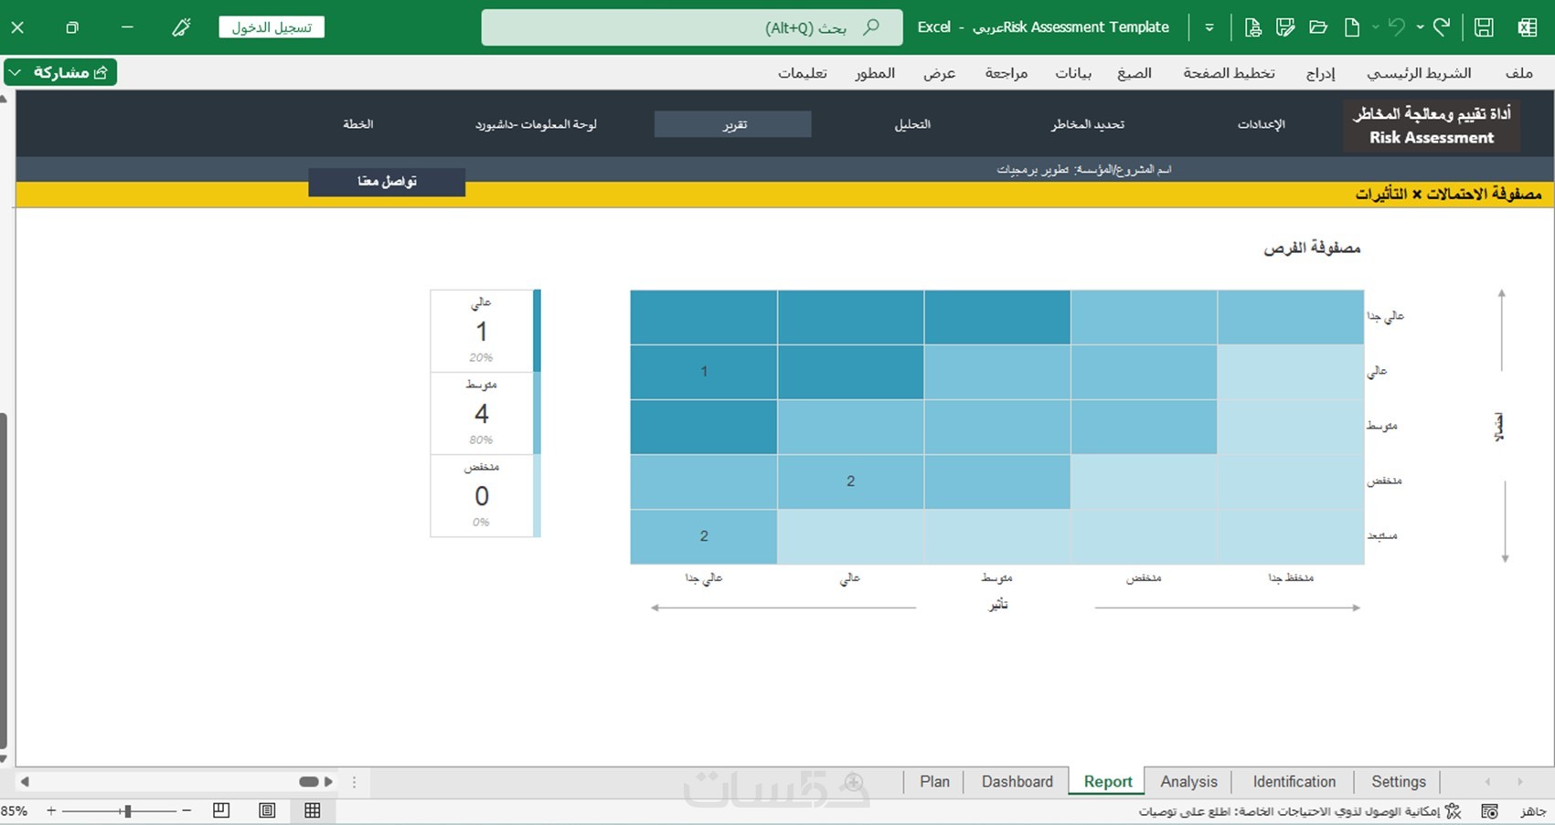
Task: Open Print Preview from quick access toolbar
Action: pyautogui.click(x=1252, y=27)
